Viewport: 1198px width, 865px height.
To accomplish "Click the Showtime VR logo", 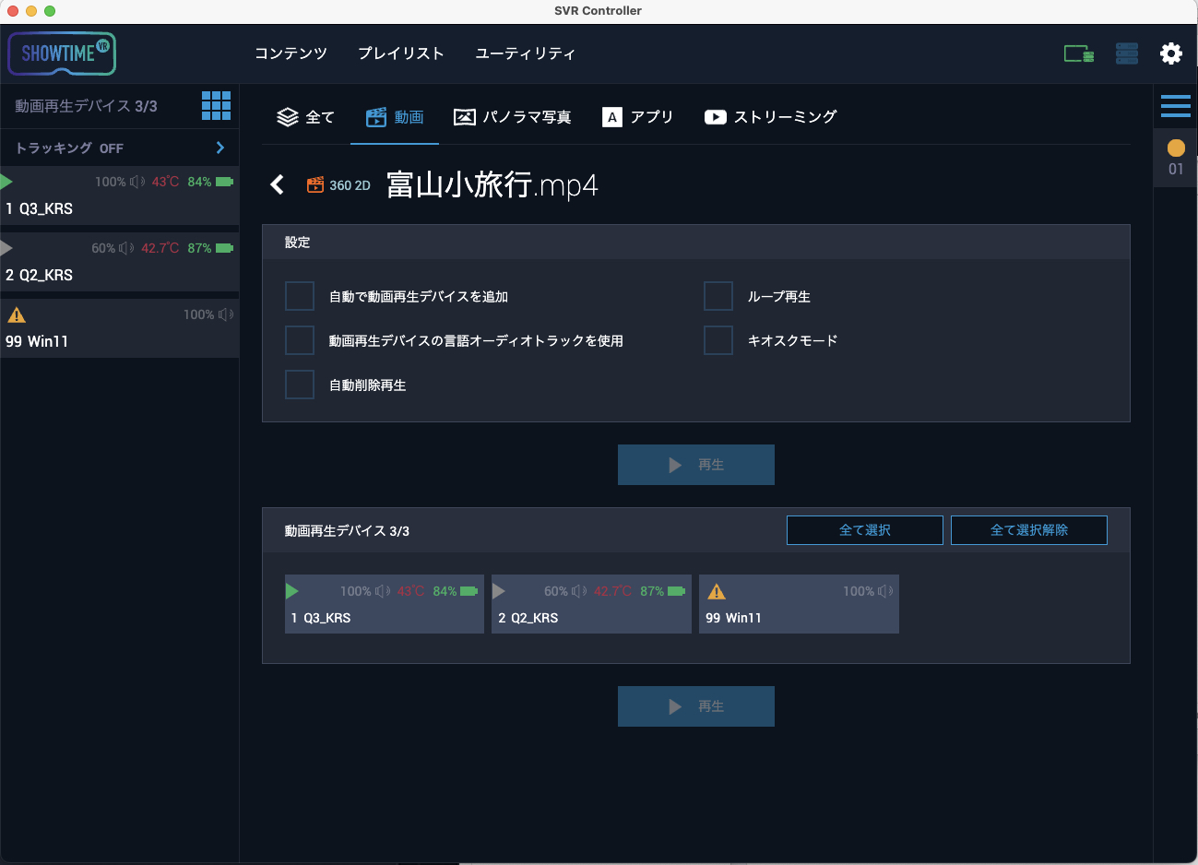I will point(62,53).
